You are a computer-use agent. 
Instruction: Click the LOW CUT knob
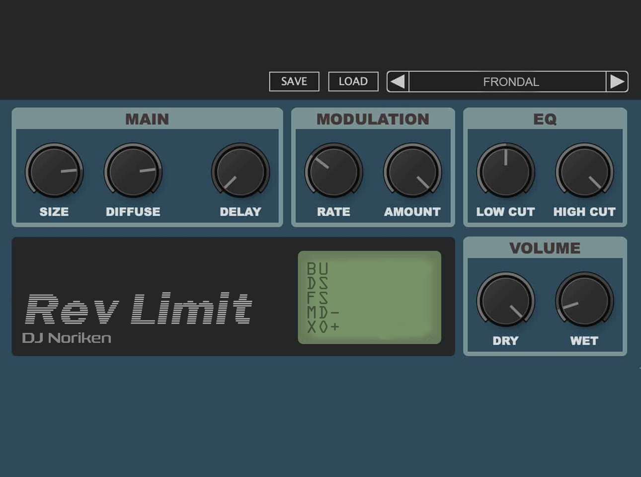click(506, 172)
